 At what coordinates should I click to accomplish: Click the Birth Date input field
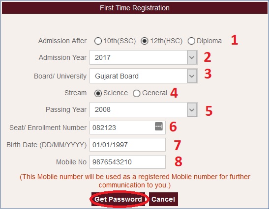[127, 145]
